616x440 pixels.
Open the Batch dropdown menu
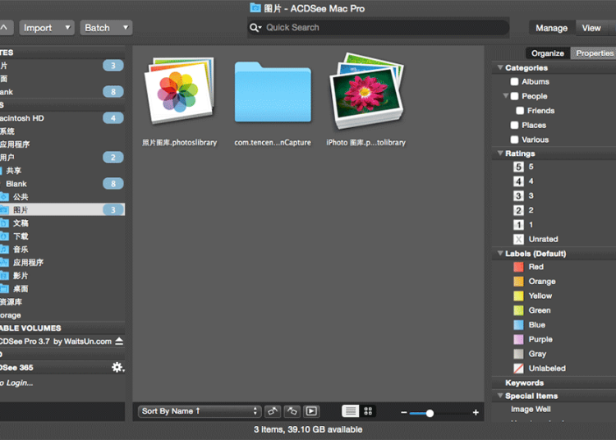[106, 28]
